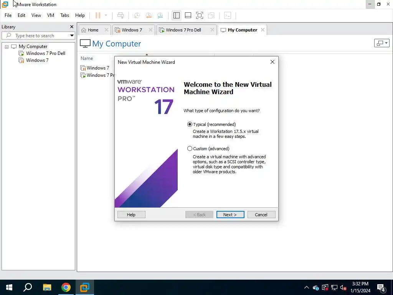Open console view toolbar icon

pyautogui.click(x=228, y=15)
